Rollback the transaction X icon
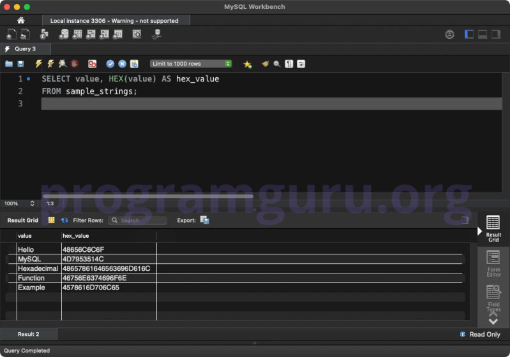 (x=123, y=64)
